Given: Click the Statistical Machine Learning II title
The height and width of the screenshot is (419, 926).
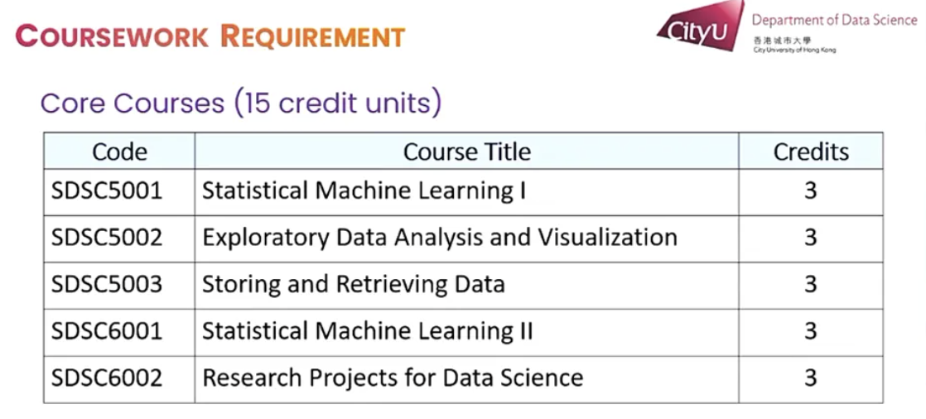Looking at the screenshot, I should point(368,331).
